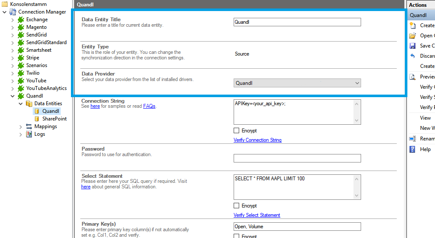Click the Logs icon in tree
Image resolution: width=435 pixels, height=238 pixels.
pos(29,134)
